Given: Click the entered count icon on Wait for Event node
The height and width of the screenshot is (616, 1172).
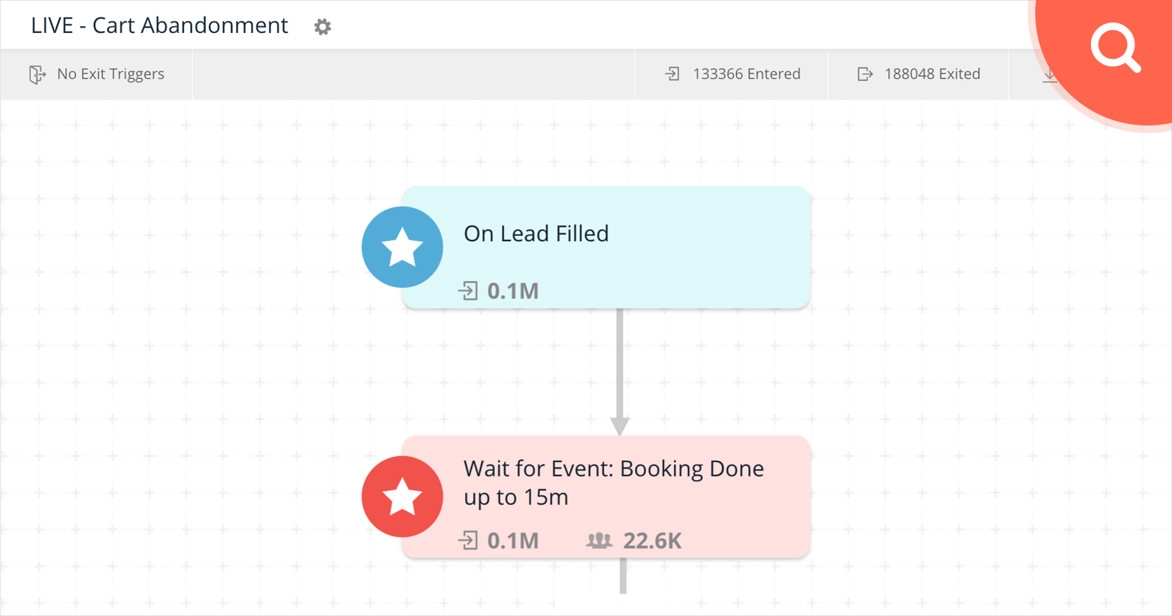Looking at the screenshot, I should 470,540.
